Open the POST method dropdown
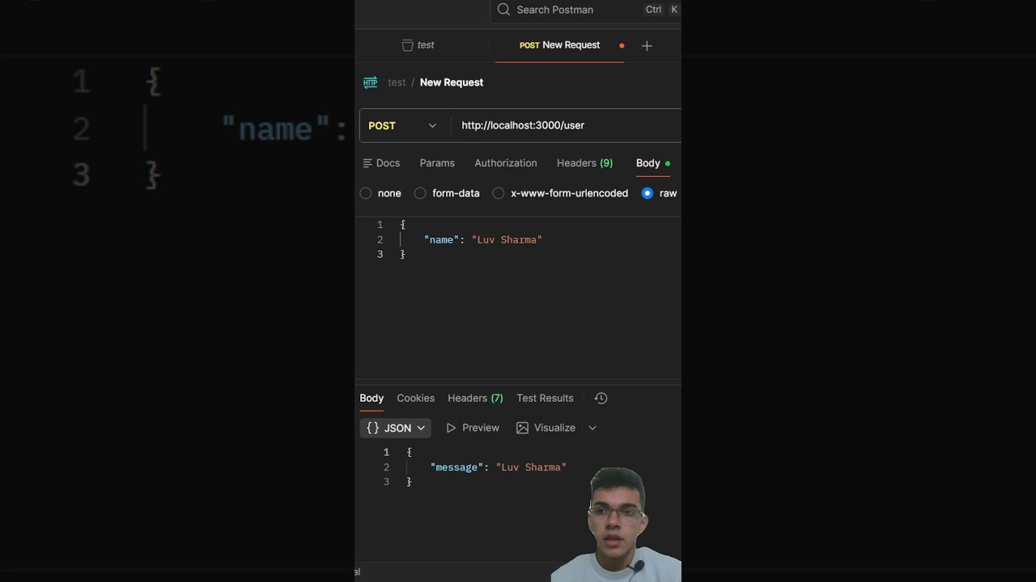Screen dimensions: 1036x582 (x=403, y=125)
